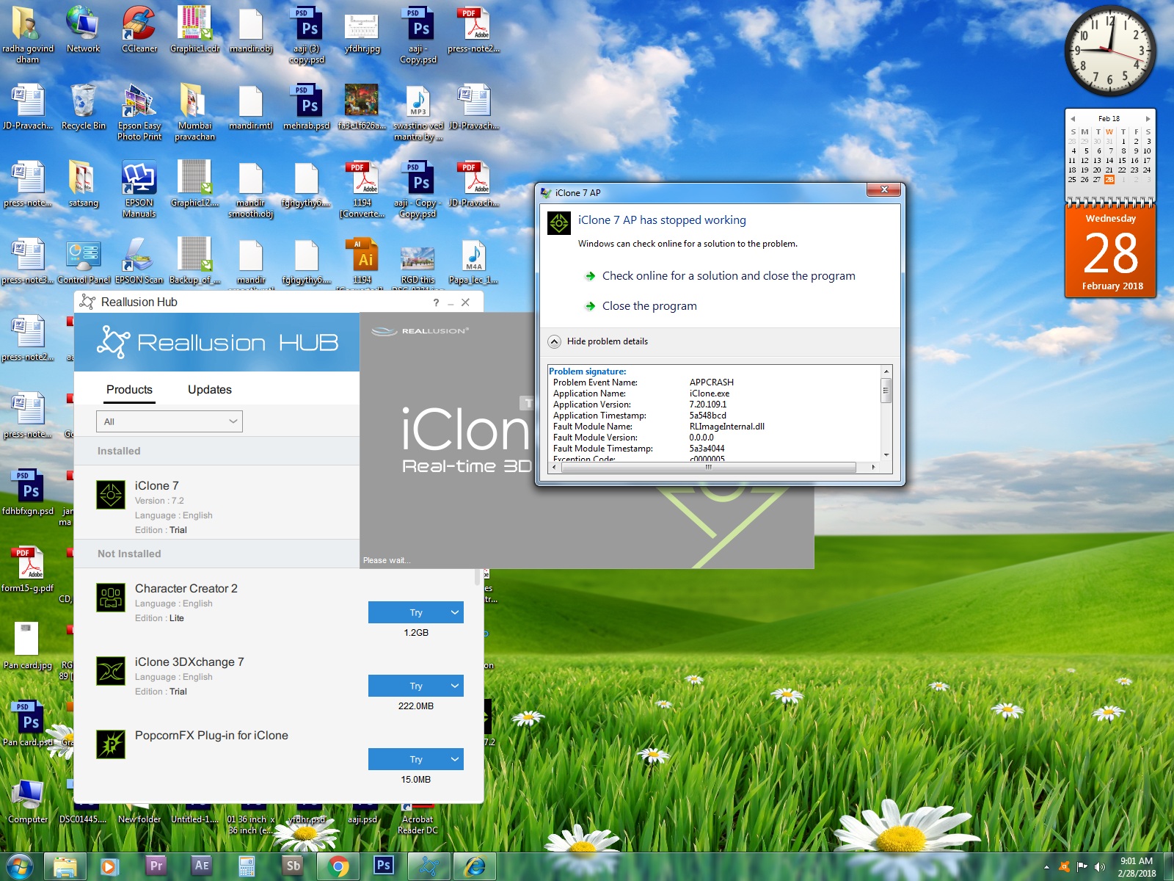
Task: Open Windows Media Player from taskbar
Action: coord(109,866)
